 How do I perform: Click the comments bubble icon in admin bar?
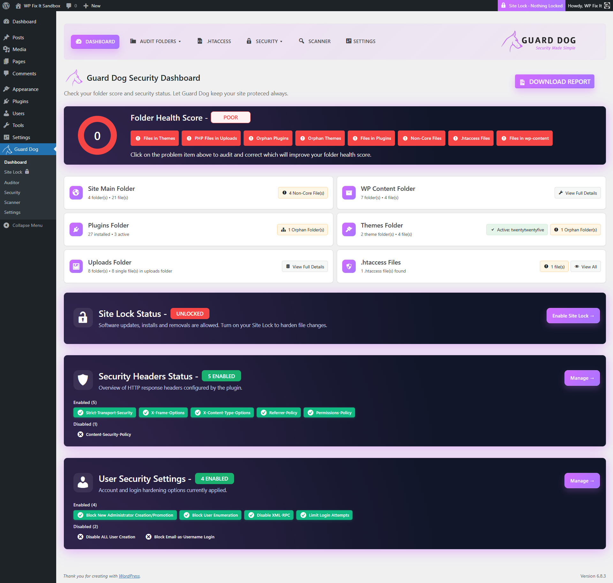(69, 6)
